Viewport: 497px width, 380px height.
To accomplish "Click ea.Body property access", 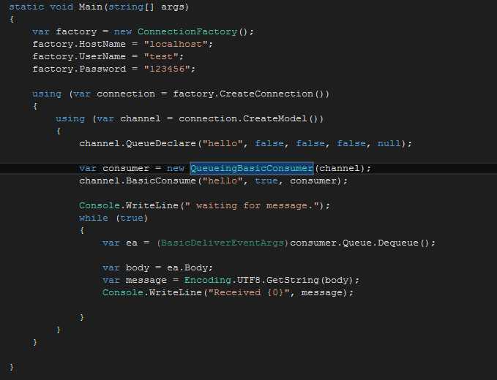I will point(187,267).
